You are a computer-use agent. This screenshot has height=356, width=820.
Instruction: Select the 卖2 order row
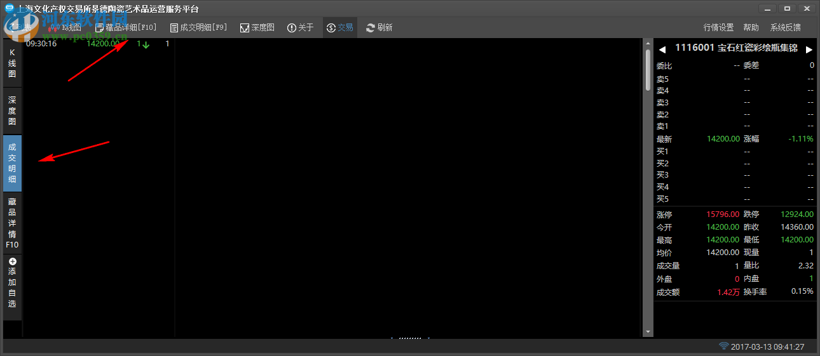coord(735,115)
